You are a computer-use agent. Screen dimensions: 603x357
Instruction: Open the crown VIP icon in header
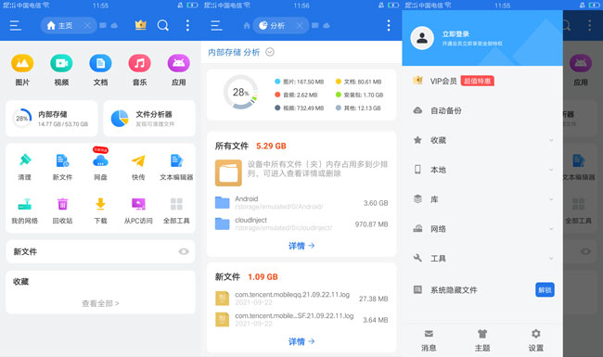pyautogui.click(x=141, y=25)
